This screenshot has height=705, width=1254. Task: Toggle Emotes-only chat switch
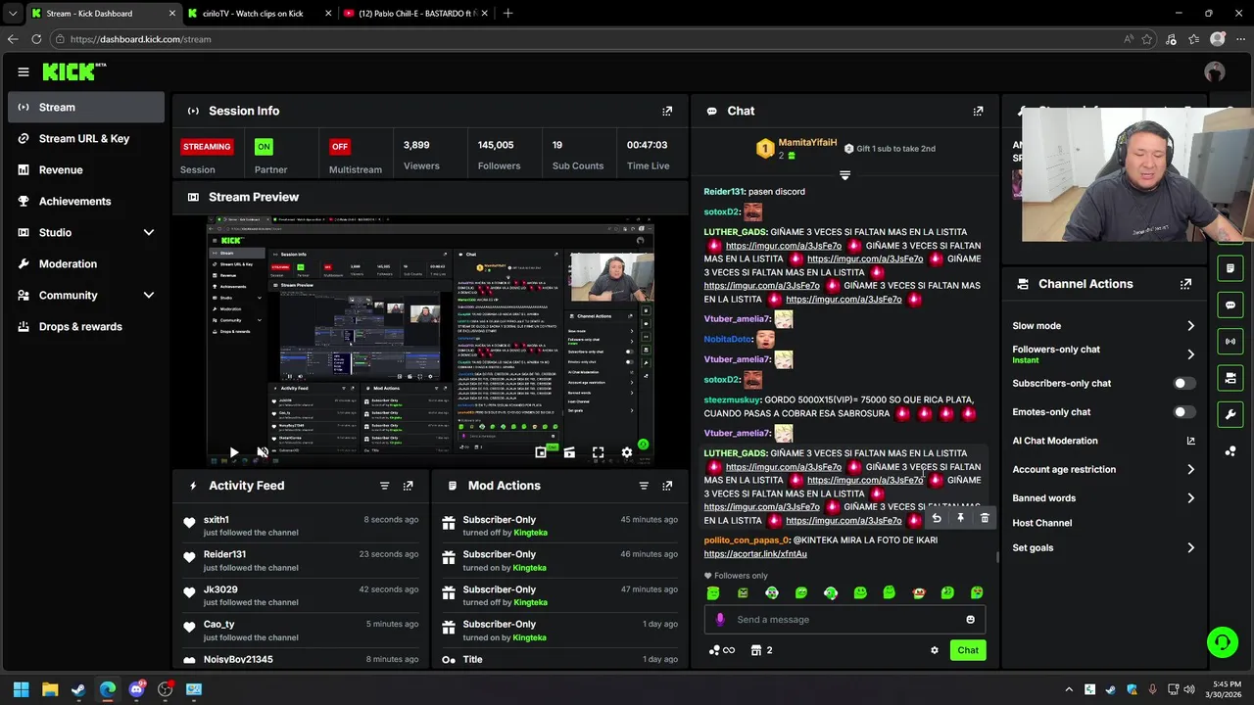click(x=1183, y=412)
